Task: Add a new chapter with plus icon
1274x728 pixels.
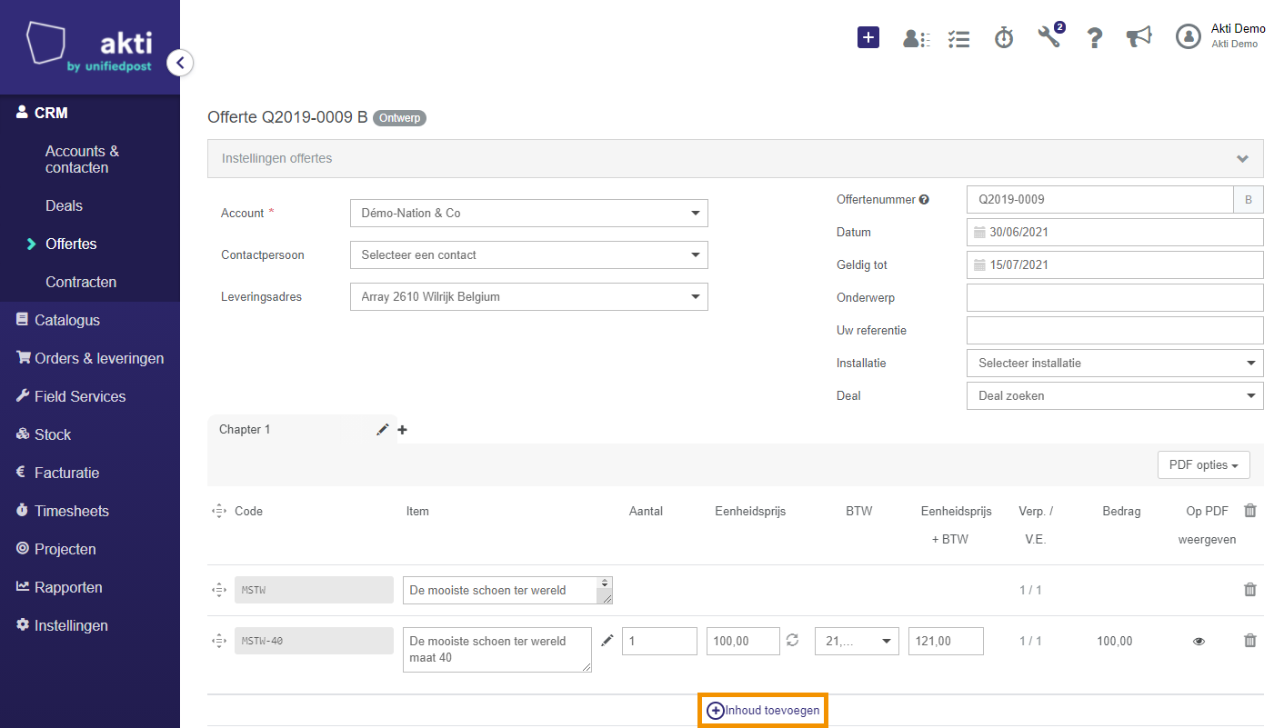Action: click(402, 430)
